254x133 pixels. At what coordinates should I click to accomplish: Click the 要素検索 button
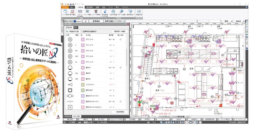(96, 21)
